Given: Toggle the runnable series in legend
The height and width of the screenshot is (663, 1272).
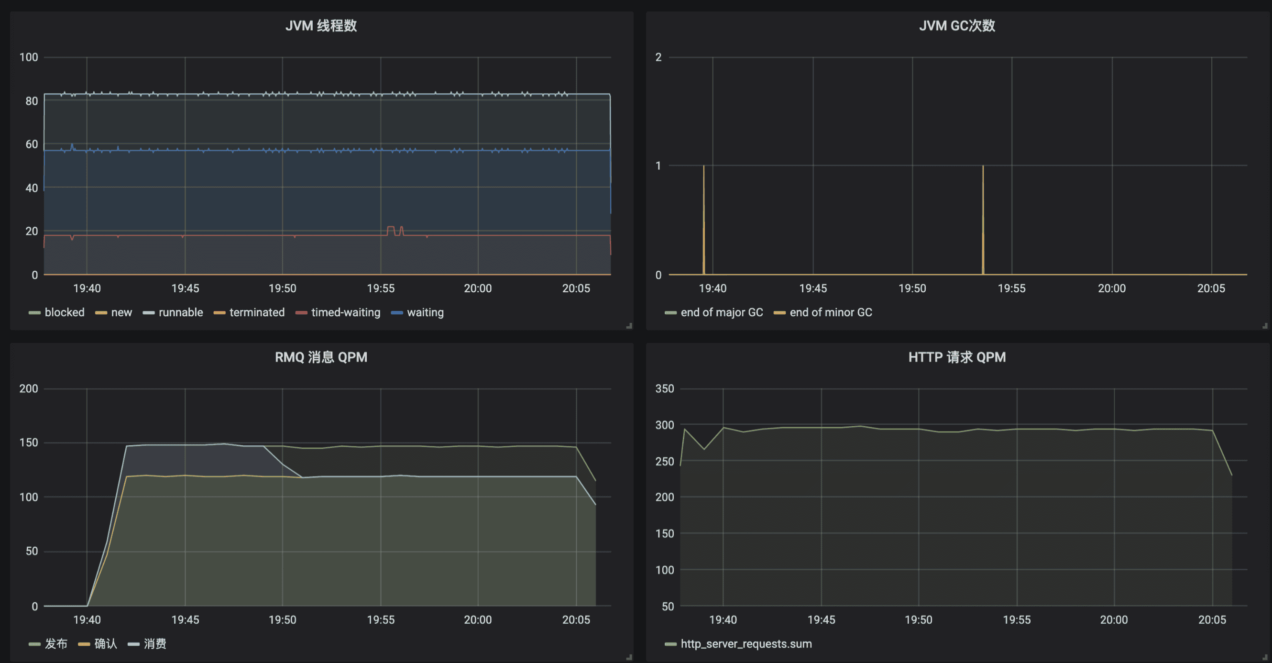Looking at the screenshot, I should pos(180,312).
